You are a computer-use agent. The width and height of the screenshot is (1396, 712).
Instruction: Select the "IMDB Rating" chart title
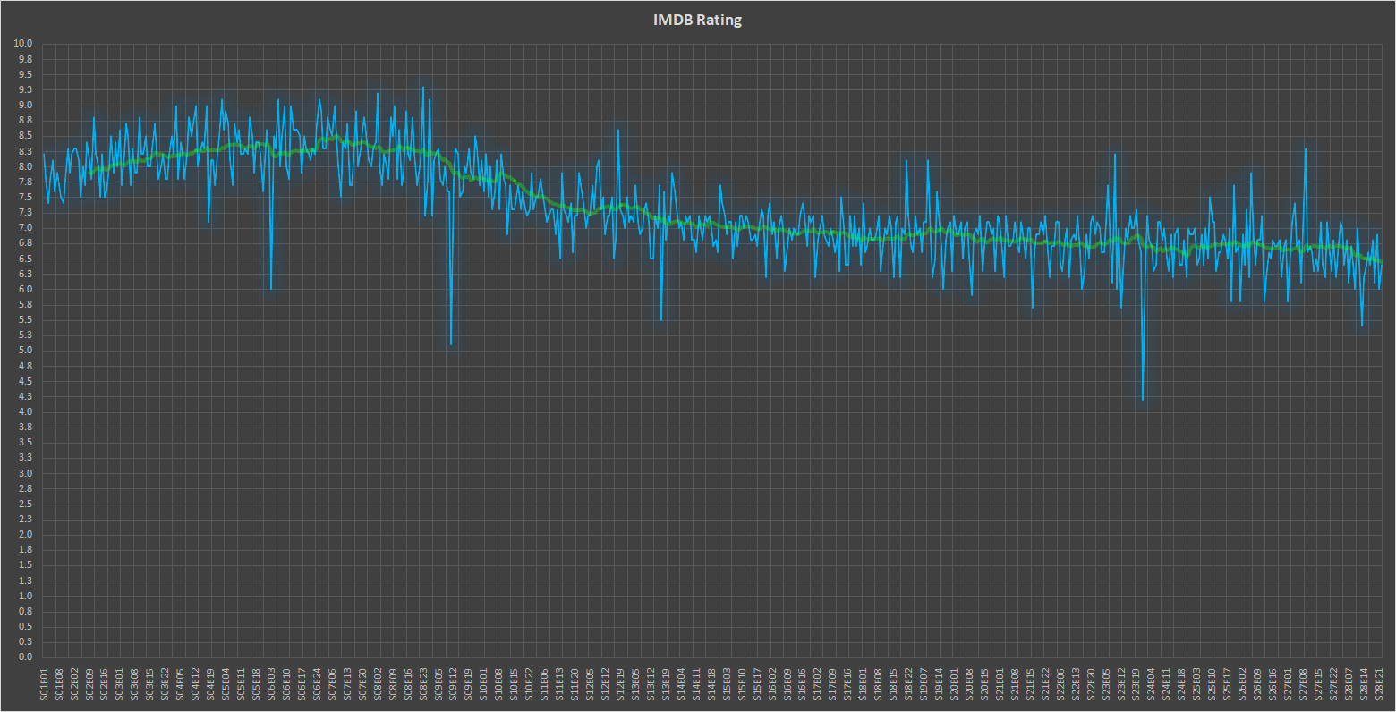point(697,20)
